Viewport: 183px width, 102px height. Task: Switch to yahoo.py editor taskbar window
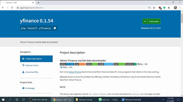[108, 99]
